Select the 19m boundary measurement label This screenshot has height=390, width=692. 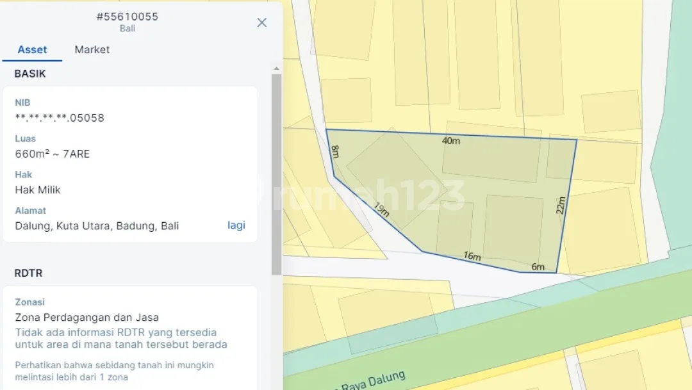(382, 209)
